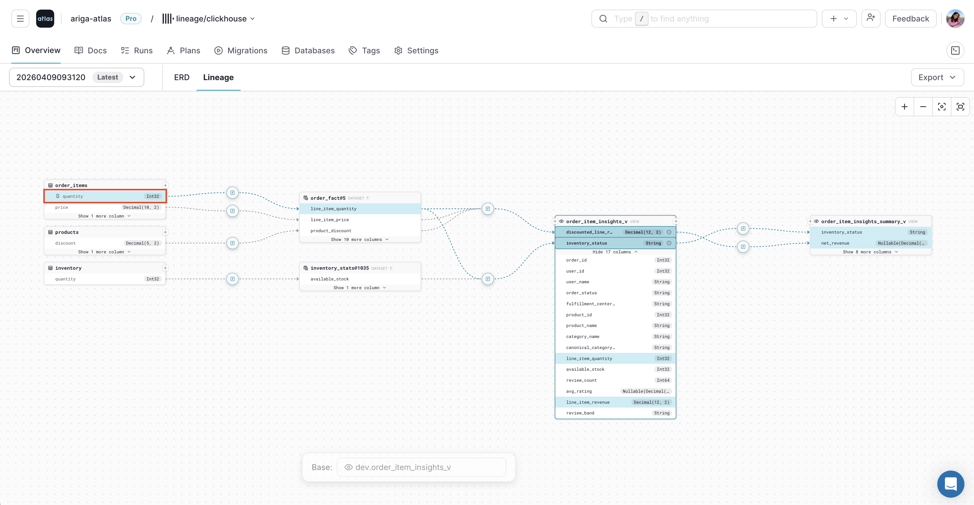Switch to the ERD tab
Screen dimensions: 974x505
pyautogui.click(x=182, y=77)
